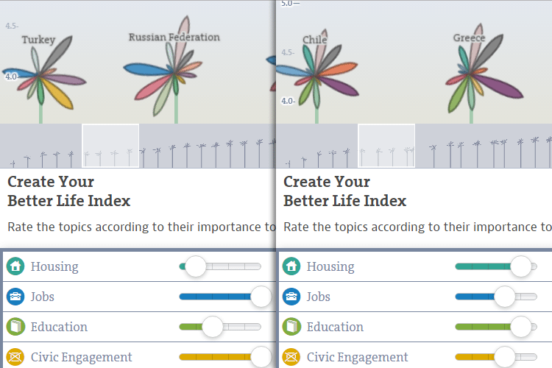Viewport: 552px width, 368px height.
Task: Click the Jobs briefcase icon in the right panel
Action: point(291,297)
